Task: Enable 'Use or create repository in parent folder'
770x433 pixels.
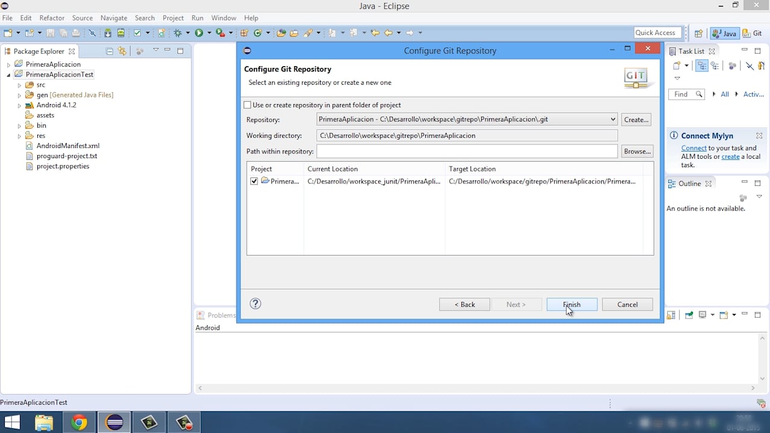Action: tap(247, 105)
